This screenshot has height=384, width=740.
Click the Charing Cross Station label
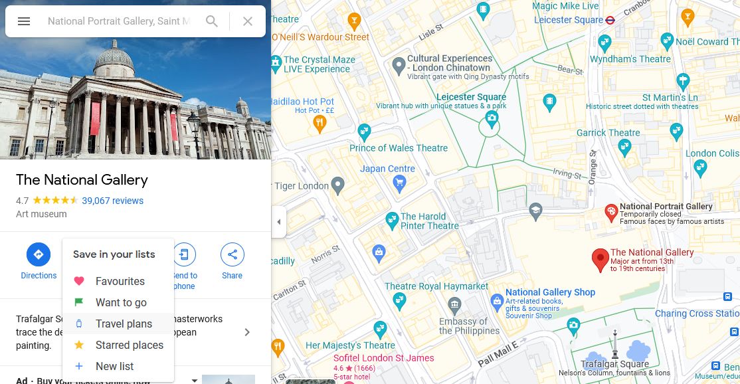(x=697, y=314)
